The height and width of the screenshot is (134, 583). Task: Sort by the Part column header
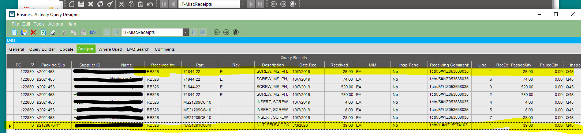(x=200, y=65)
